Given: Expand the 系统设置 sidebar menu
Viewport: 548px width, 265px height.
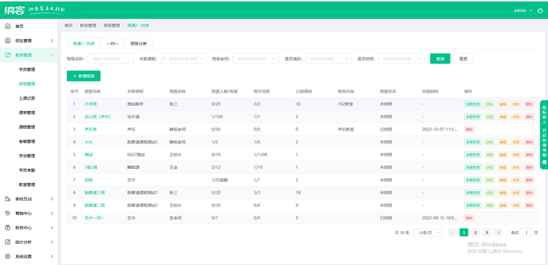Looking at the screenshot, I should pyautogui.click(x=29, y=256).
